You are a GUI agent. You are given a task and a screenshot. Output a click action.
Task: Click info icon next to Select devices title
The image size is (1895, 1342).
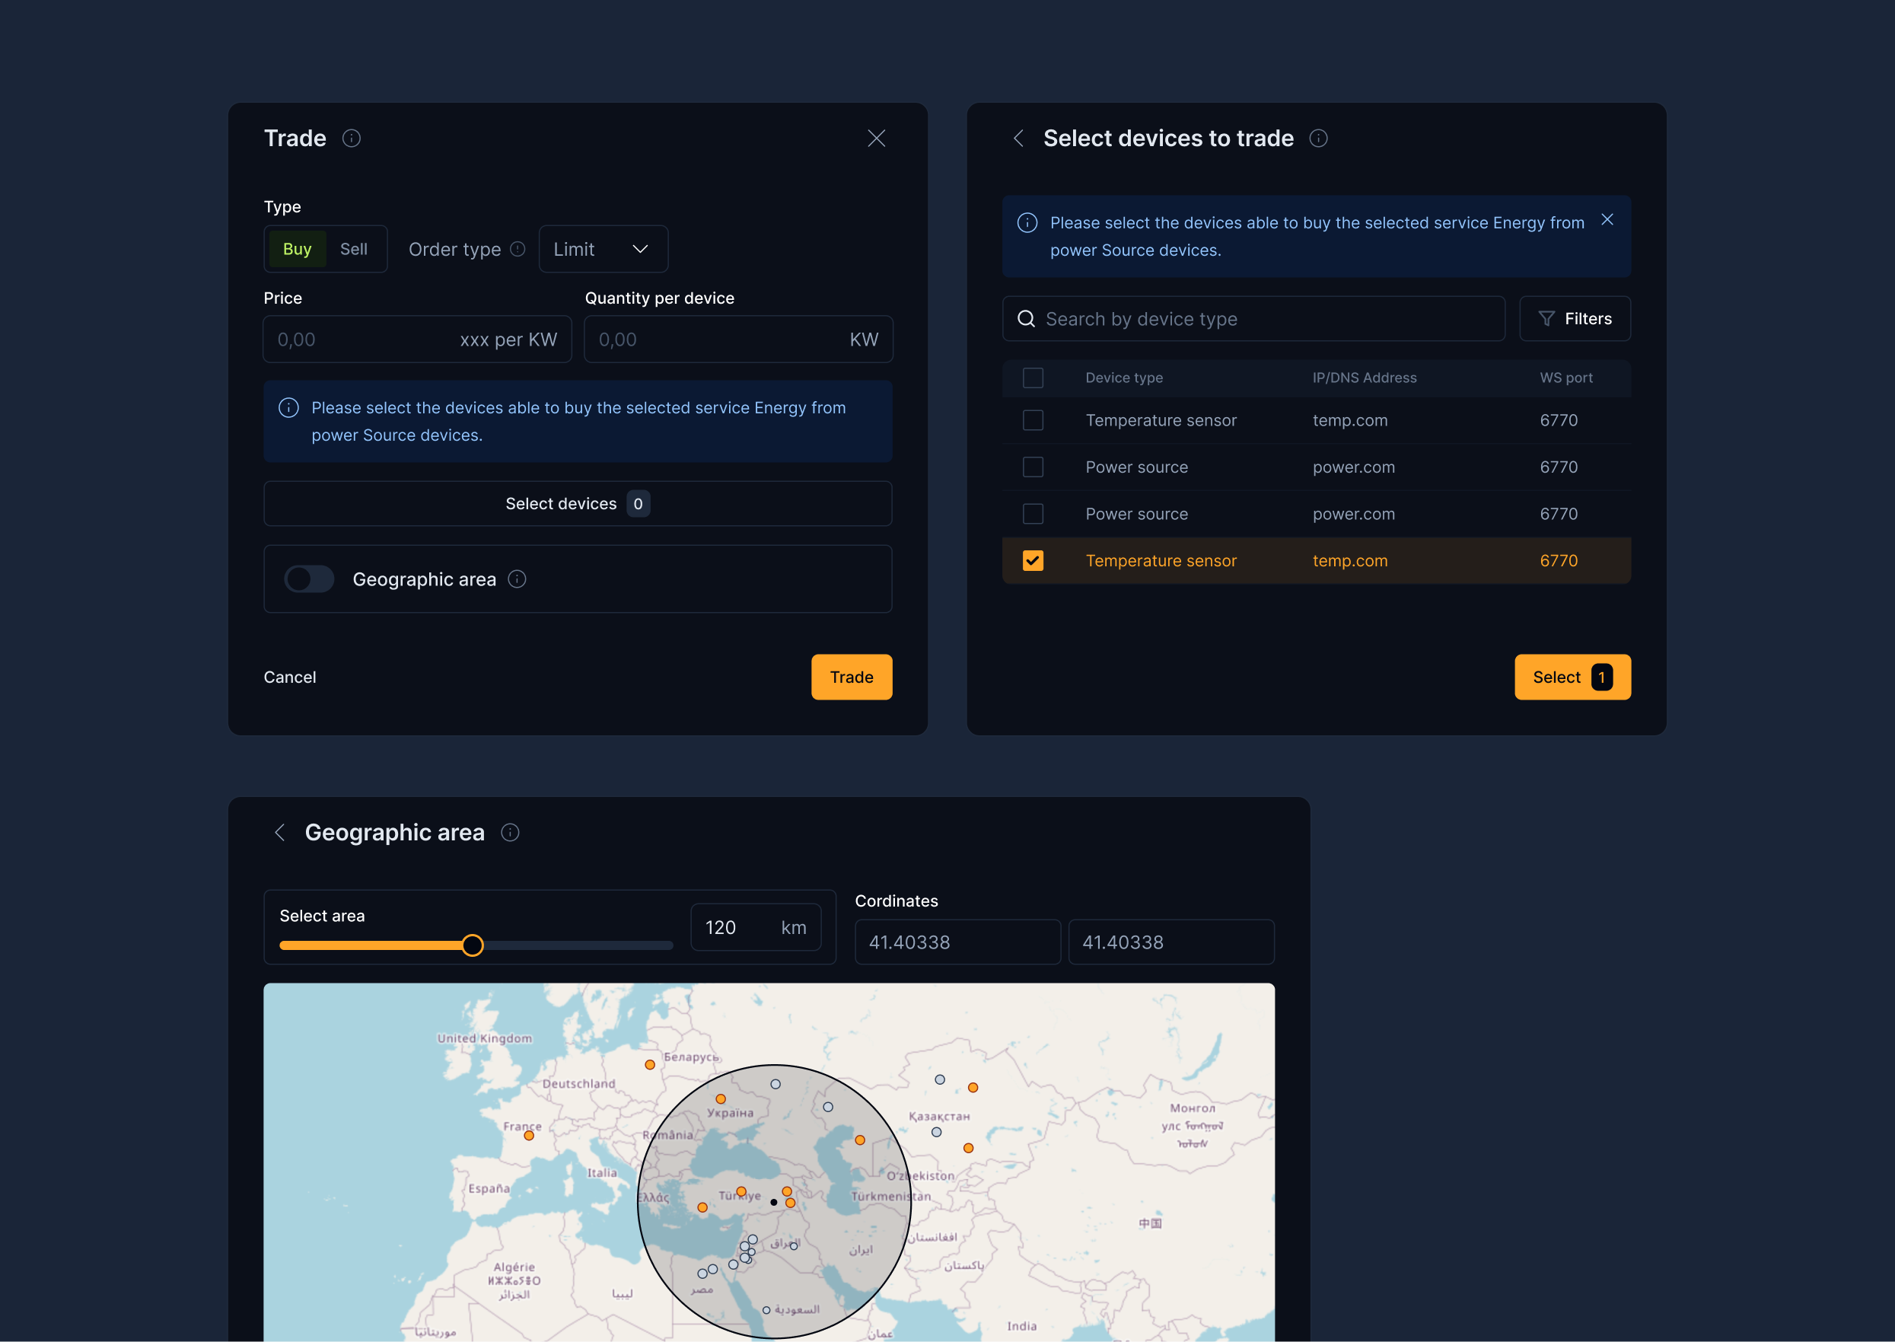click(1318, 138)
